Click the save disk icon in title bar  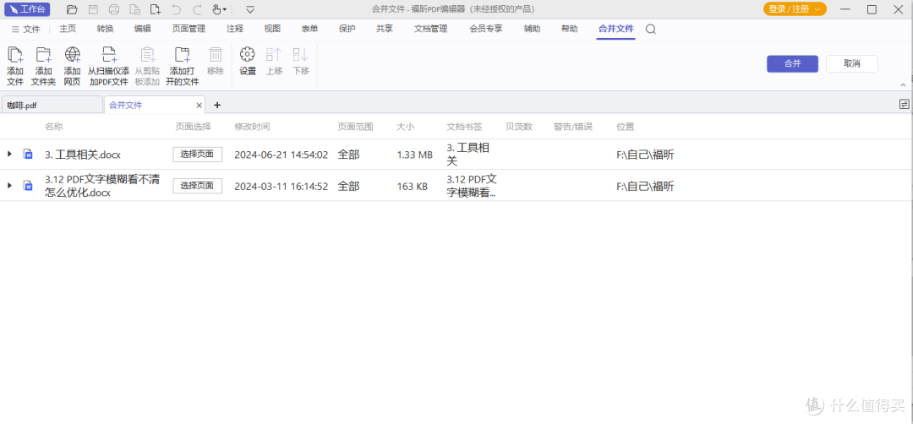[93, 9]
